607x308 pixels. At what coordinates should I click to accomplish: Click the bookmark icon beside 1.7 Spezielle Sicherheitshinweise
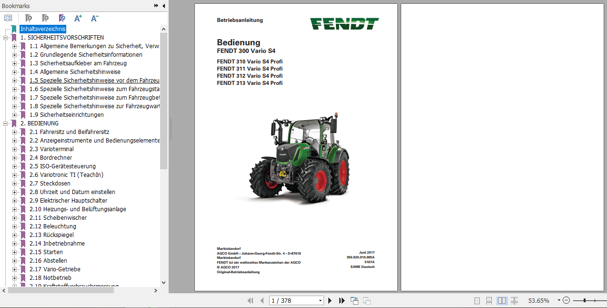(x=23, y=98)
